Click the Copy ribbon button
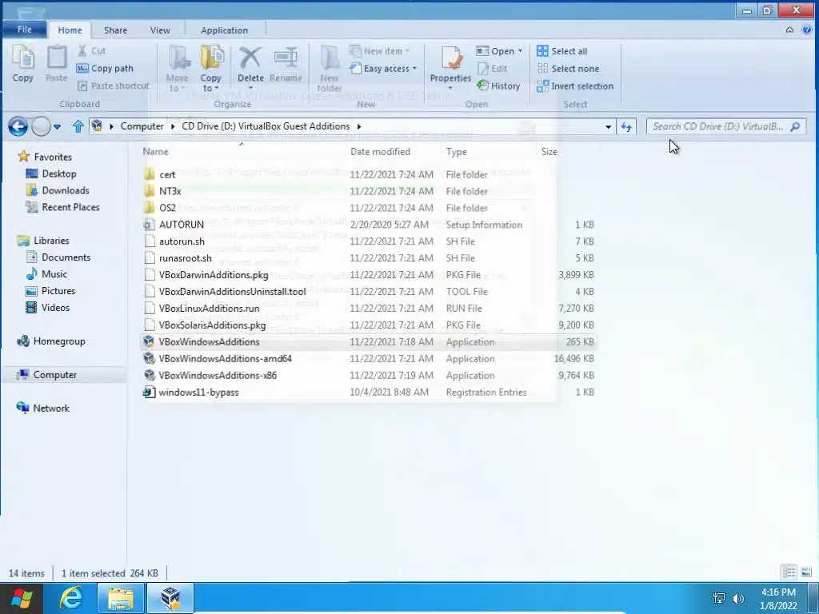This screenshot has height=614, width=819. (x=23, y=63)
